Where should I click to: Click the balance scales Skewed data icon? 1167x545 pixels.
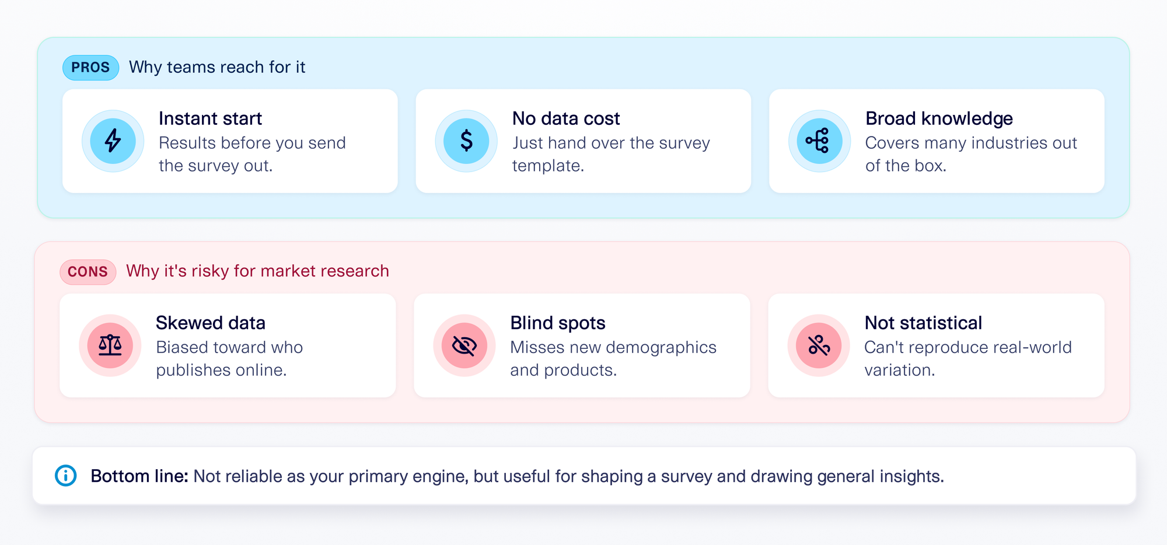[x=110, y=345]
